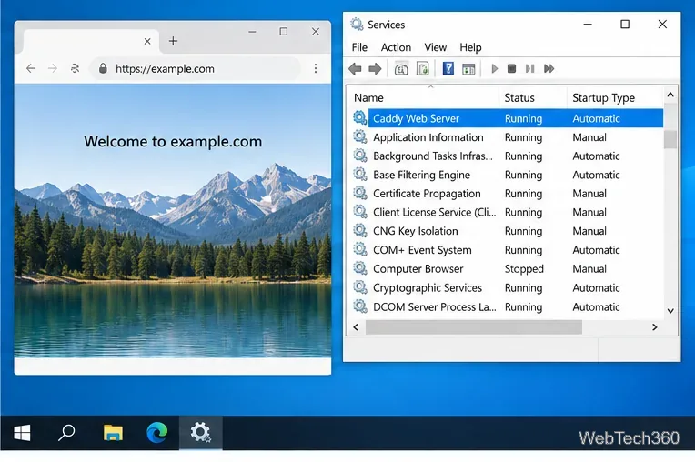Click the Back arrow in Services toolbar
Viewport: 695px width, 462px height.
tap(355, 68)
